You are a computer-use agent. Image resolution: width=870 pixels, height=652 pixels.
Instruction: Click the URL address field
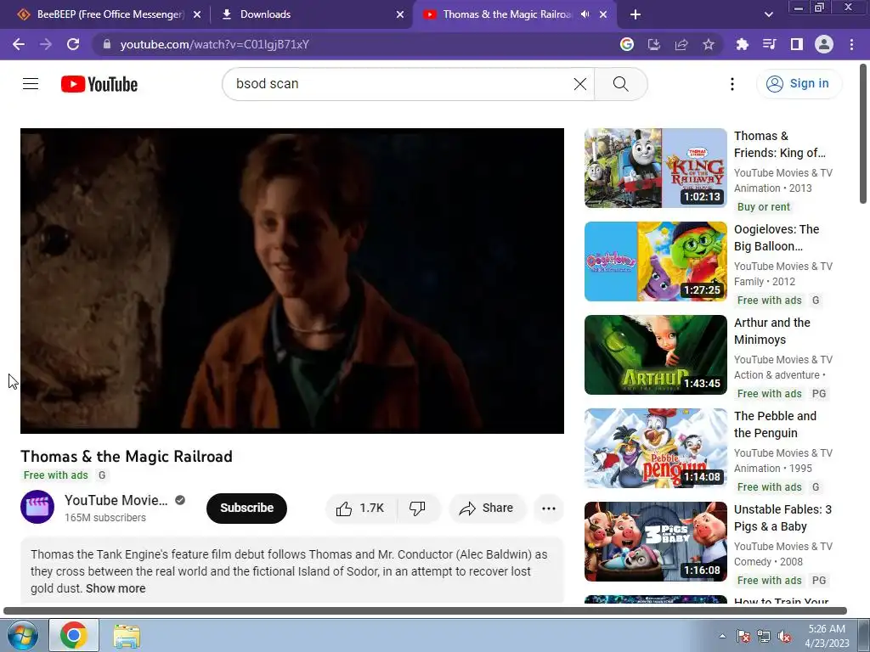pos(355,44)
